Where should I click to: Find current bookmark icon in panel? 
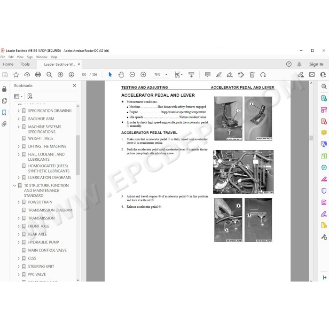click(30, 96)
